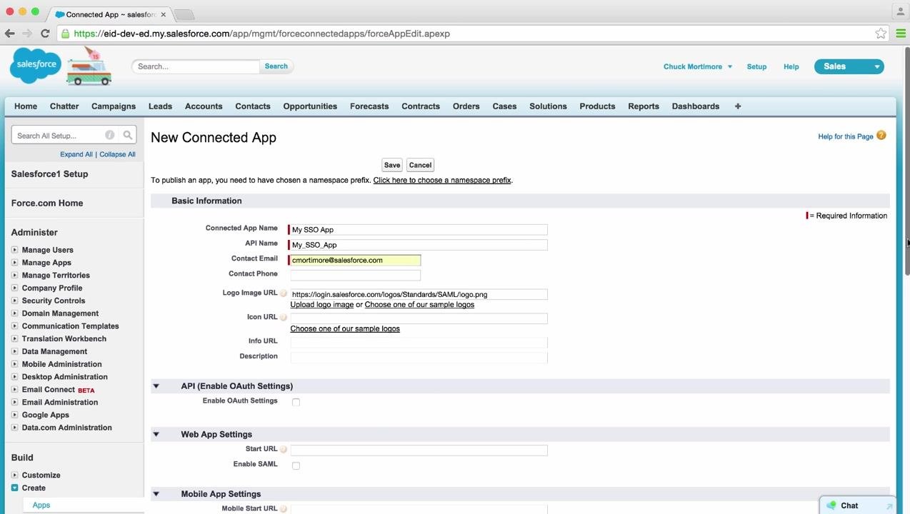Open the Chrome hamburger menu
This screenshot has height=514, width=910.
[x=901, y=34]
